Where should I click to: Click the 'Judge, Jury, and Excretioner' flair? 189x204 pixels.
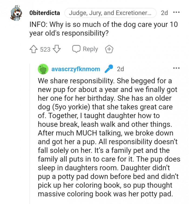110,13
